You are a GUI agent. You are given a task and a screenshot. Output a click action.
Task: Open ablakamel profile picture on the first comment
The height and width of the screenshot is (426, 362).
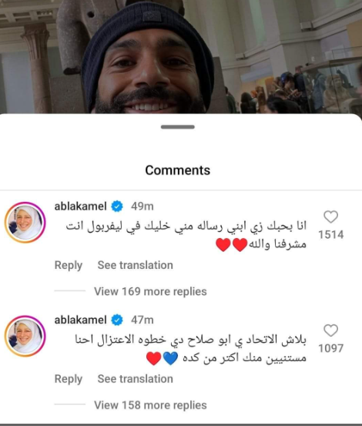pos(25,222)
